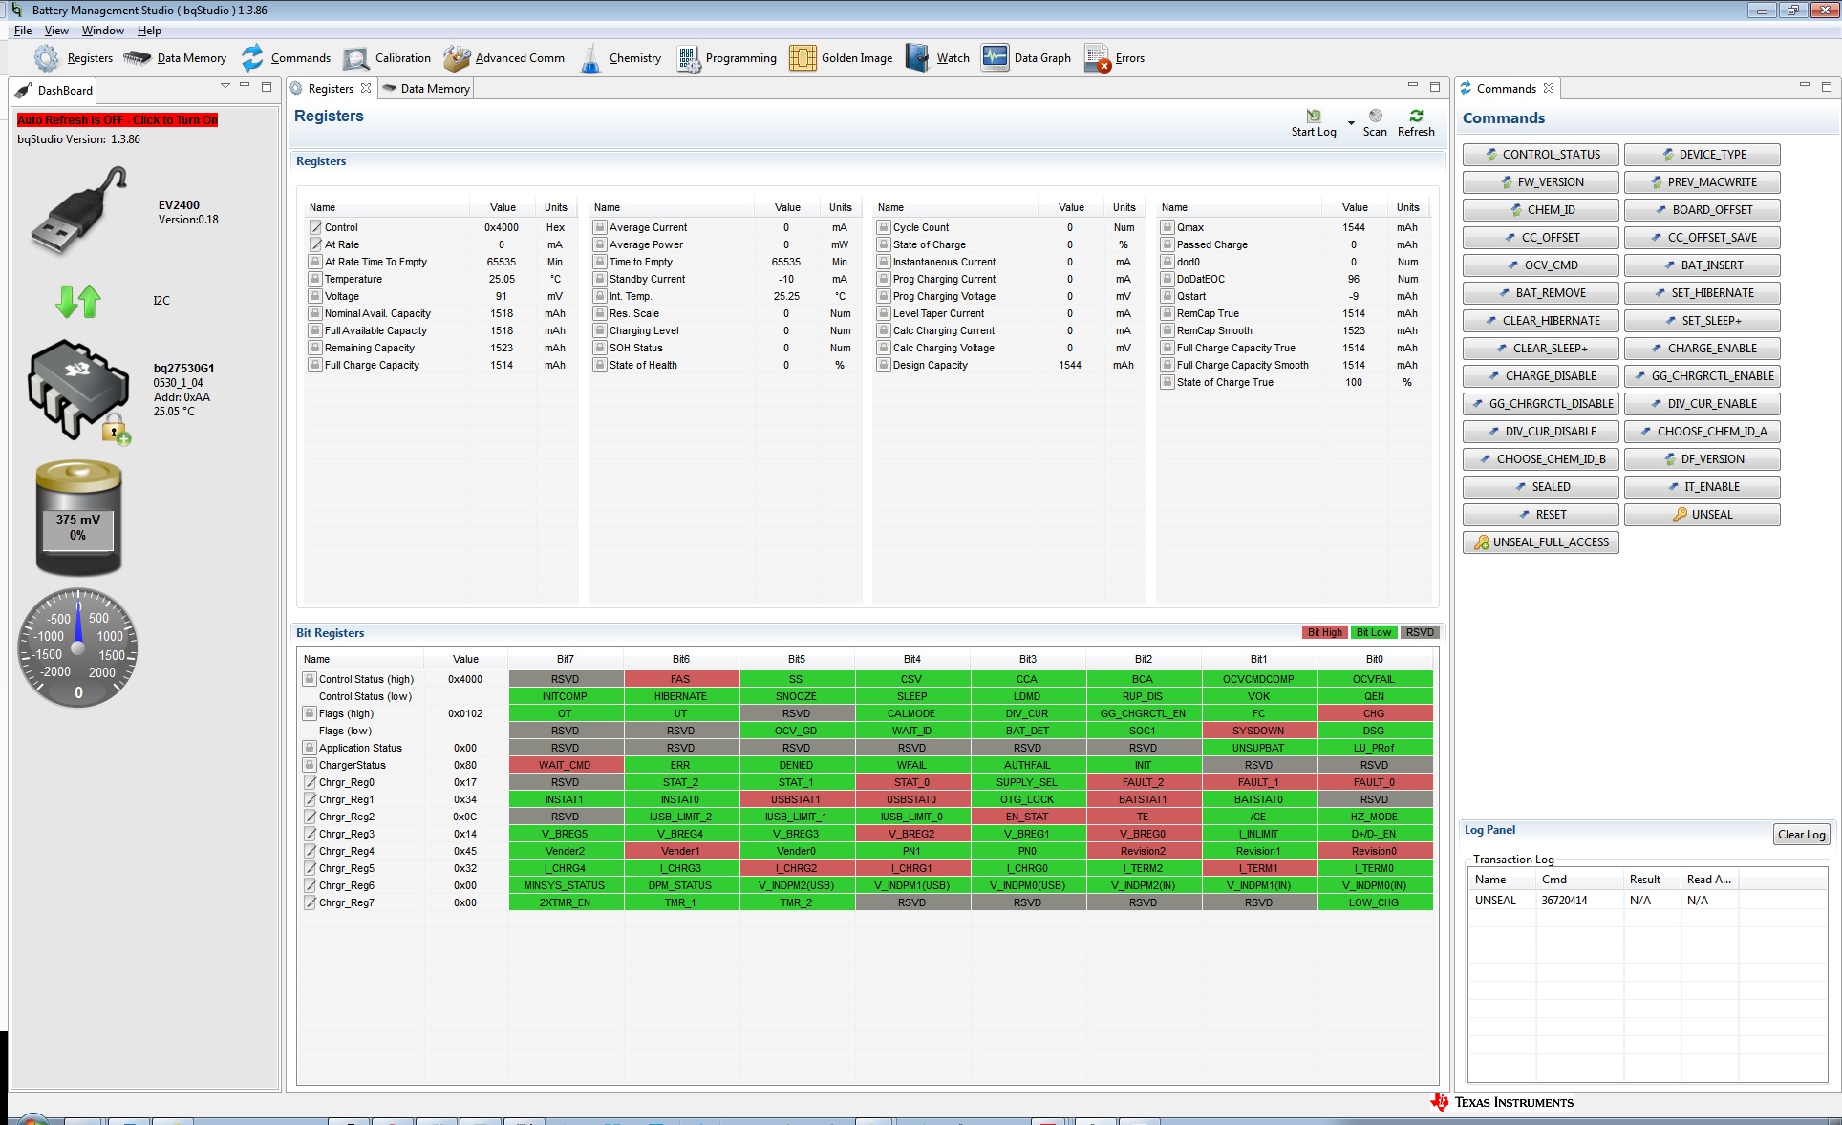Viewport: 1842px width, 1125px height.
Task: Click the SEALED command button
Action: pos(1540,487)
